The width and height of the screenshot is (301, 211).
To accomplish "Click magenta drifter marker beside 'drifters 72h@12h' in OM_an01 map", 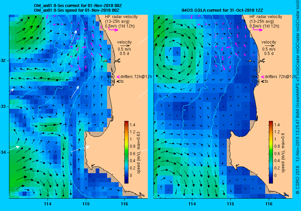I will pos(118,77).
